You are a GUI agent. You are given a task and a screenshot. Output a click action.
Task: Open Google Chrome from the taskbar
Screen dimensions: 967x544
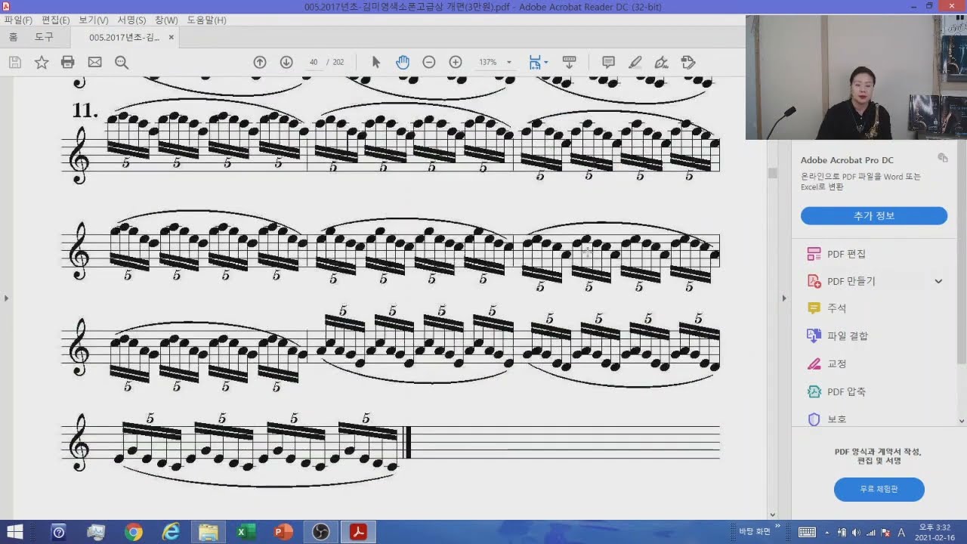[x=134, y=532]
